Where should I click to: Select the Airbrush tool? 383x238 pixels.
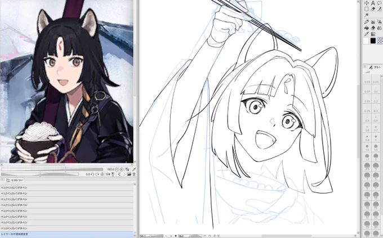pos(380,22)
